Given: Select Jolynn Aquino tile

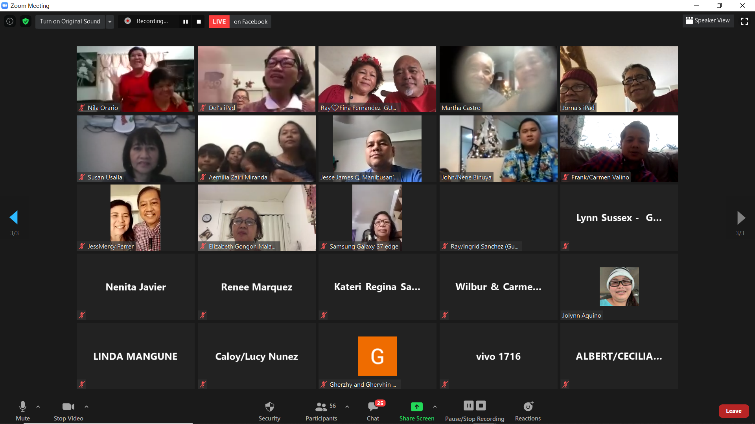Looking at the screenshot, I should 619,287.
